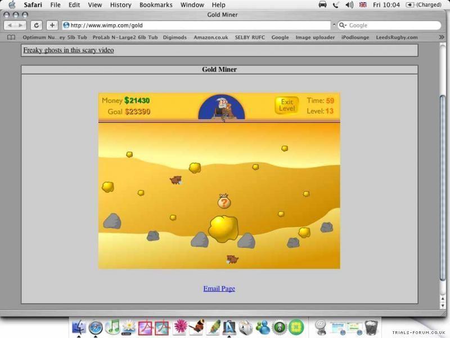The width and height of the screenshot is (450, 338).
Task: Open the phone status menu icon
Action: point(335,5)
